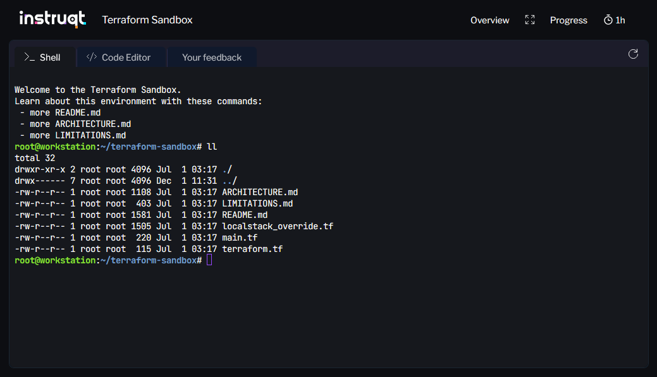657x377 pixels.
Task: Select localstack_override.tf in the listing
Action: pos(278,226)
